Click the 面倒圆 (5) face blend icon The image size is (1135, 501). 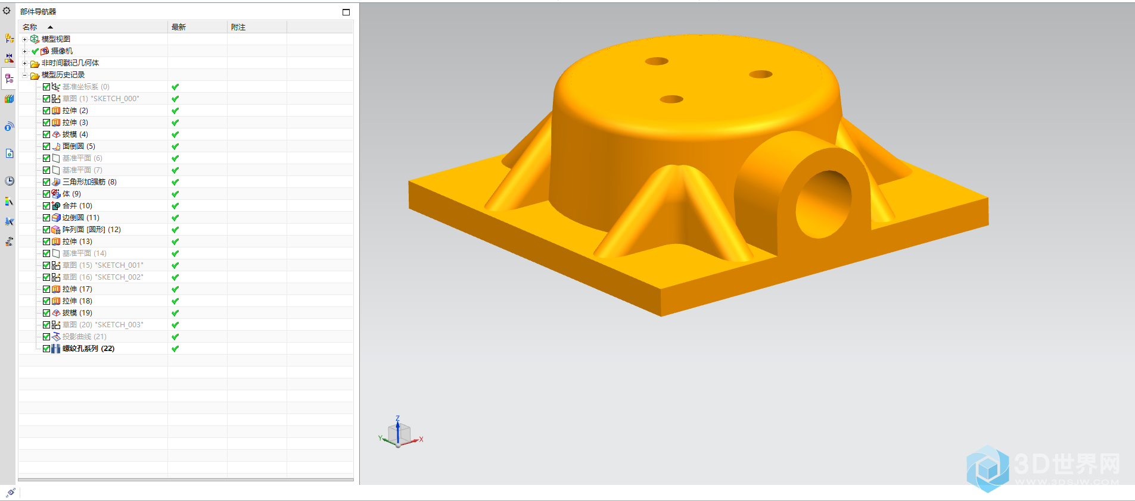tap(56, 146)
